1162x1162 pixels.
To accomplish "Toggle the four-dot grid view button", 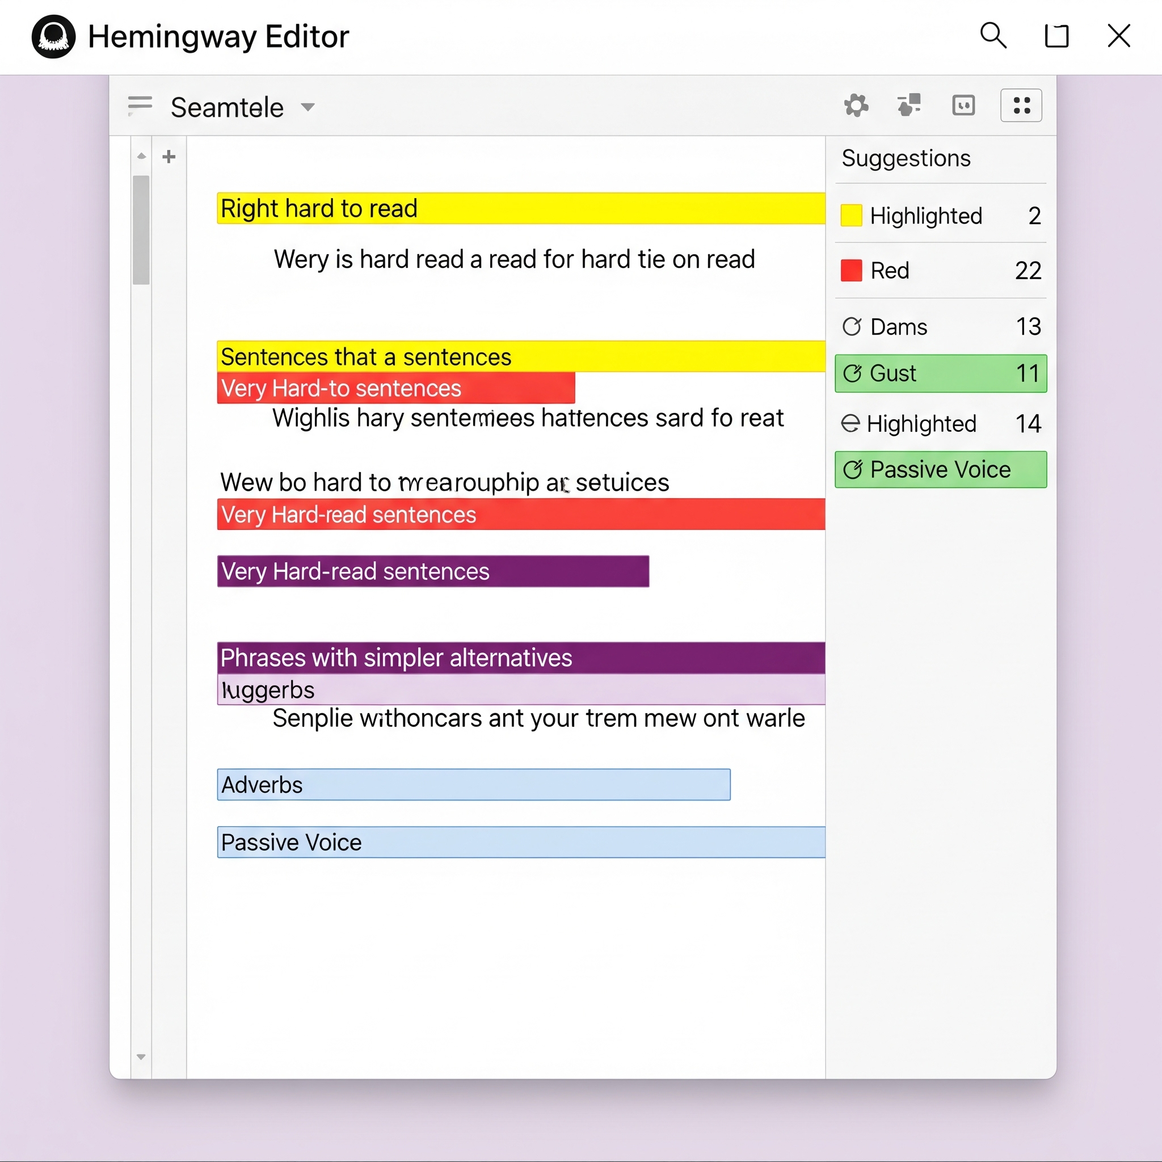I will coord(1021,106).
